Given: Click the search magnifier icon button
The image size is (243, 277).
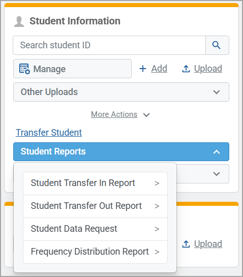Looking at the screenshot, I should (x=217, y=45).
